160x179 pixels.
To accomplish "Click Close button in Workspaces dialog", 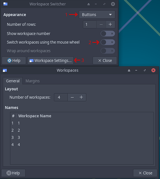I will [x=145, y=173].
